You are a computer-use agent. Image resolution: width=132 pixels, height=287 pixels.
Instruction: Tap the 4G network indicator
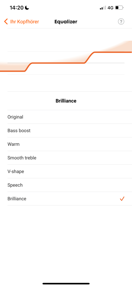tap(110, 8)
